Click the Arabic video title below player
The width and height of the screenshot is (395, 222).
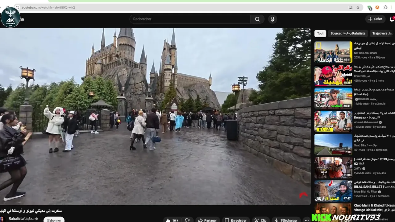(31, 211)
